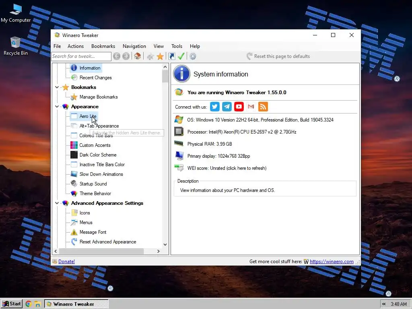The image size is (412, 309).
Task: Click the Forward navigation arrow in toolbar
Action: pyautogui.click(x=126, y=56)
